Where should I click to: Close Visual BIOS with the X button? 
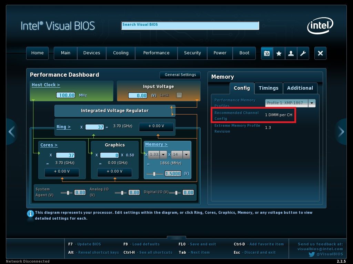320,53
